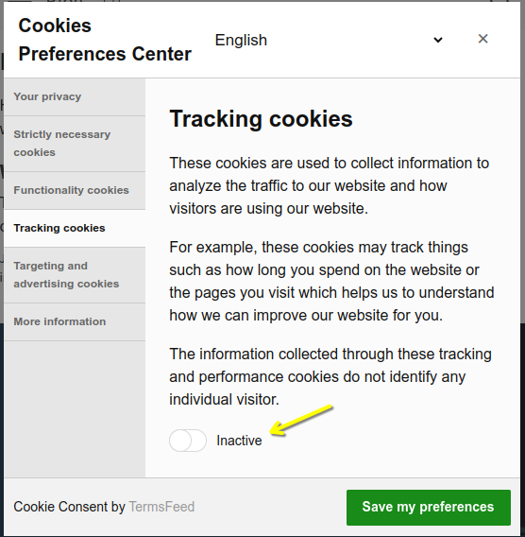Click the paragraph beginning with For example
The image size is (525, 537).
pyautogui.click(x=331, y=281)
